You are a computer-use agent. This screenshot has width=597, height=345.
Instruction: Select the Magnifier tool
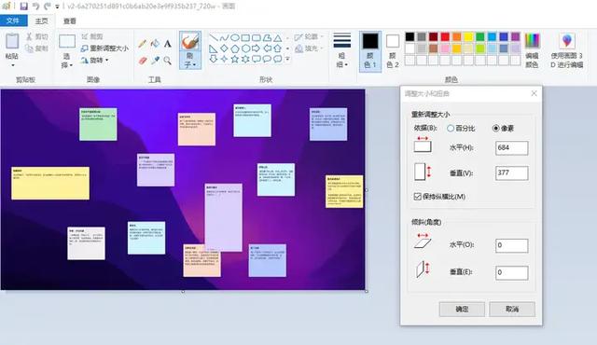168,61
